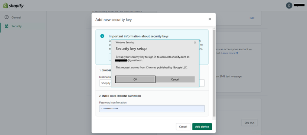Confirm with OK in Windows Security
The image size is (307, 135).
tap(135, 80)
